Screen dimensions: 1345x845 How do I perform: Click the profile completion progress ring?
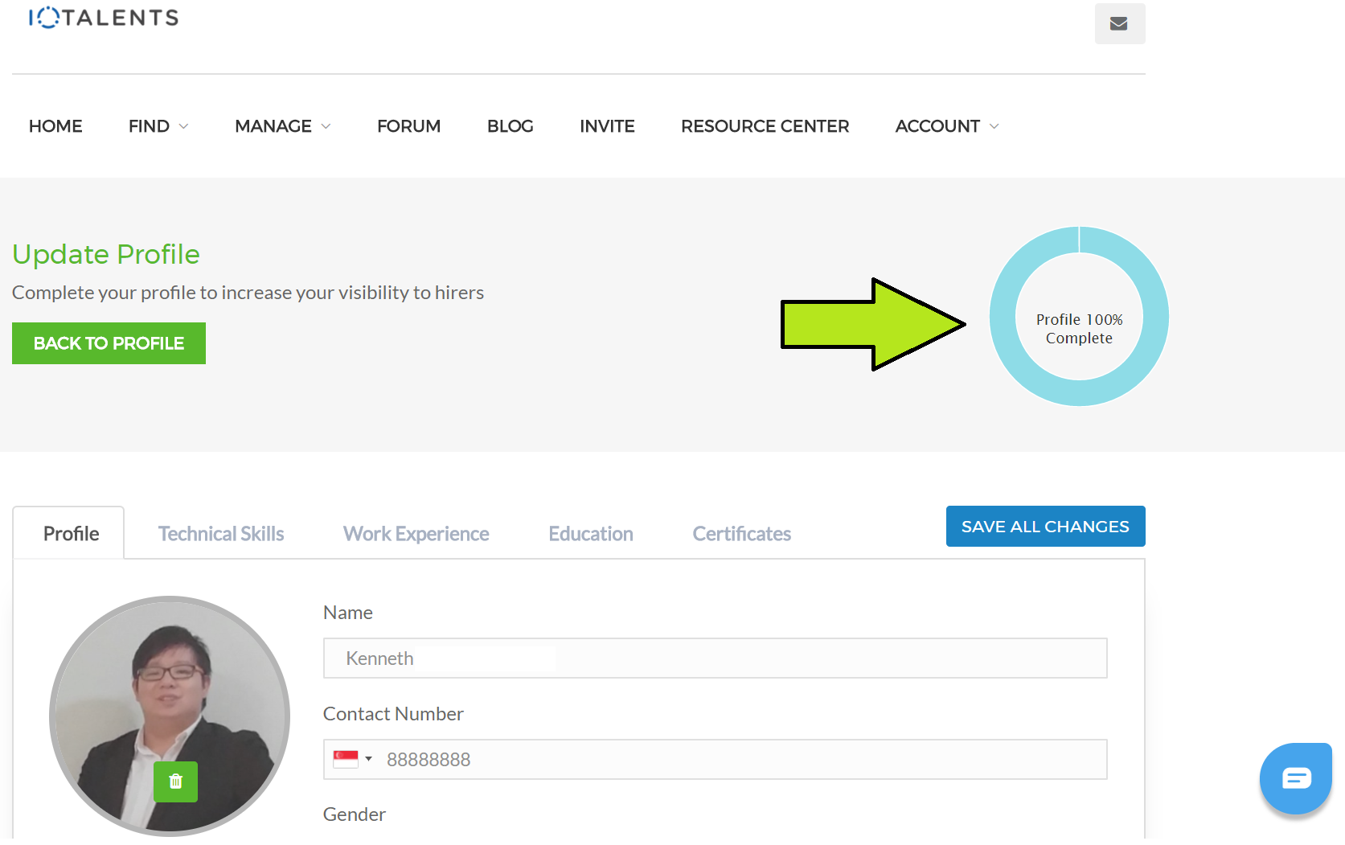coord(1078,316)
